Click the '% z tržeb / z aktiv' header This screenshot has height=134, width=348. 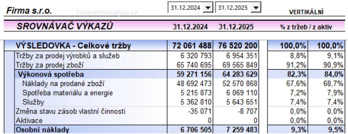point(306,27)
